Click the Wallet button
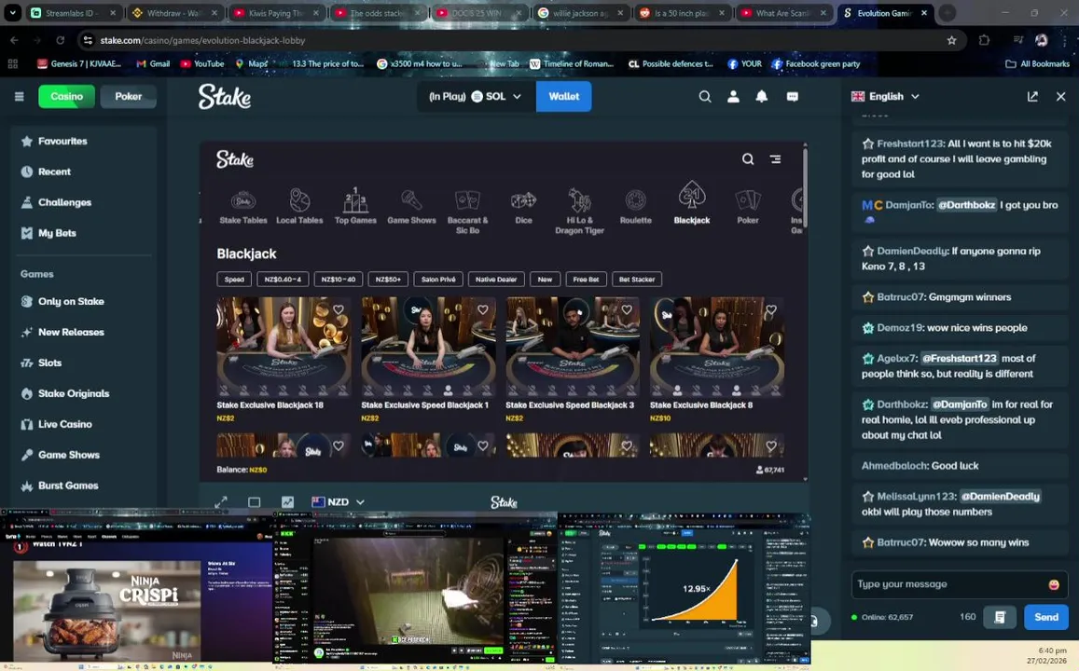 pos(563,96)
